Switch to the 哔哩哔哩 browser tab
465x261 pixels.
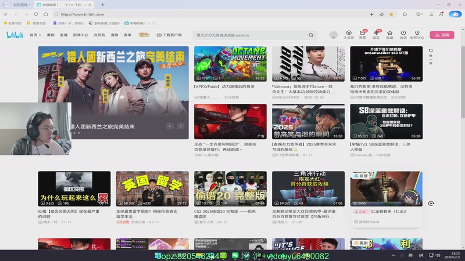click(x=64, y=5)
